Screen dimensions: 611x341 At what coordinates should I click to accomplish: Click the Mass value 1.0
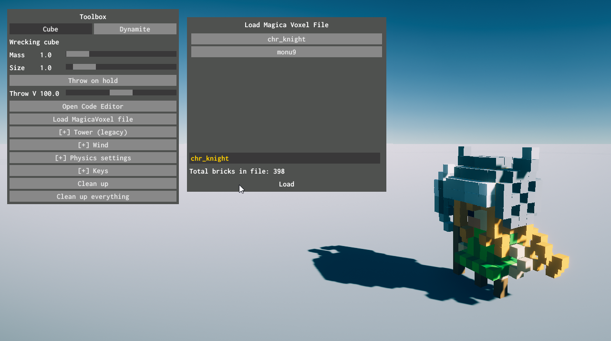coord(46,55)
